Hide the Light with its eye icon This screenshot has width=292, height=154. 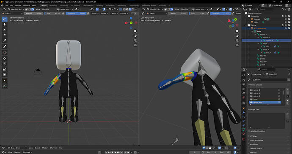286,22
